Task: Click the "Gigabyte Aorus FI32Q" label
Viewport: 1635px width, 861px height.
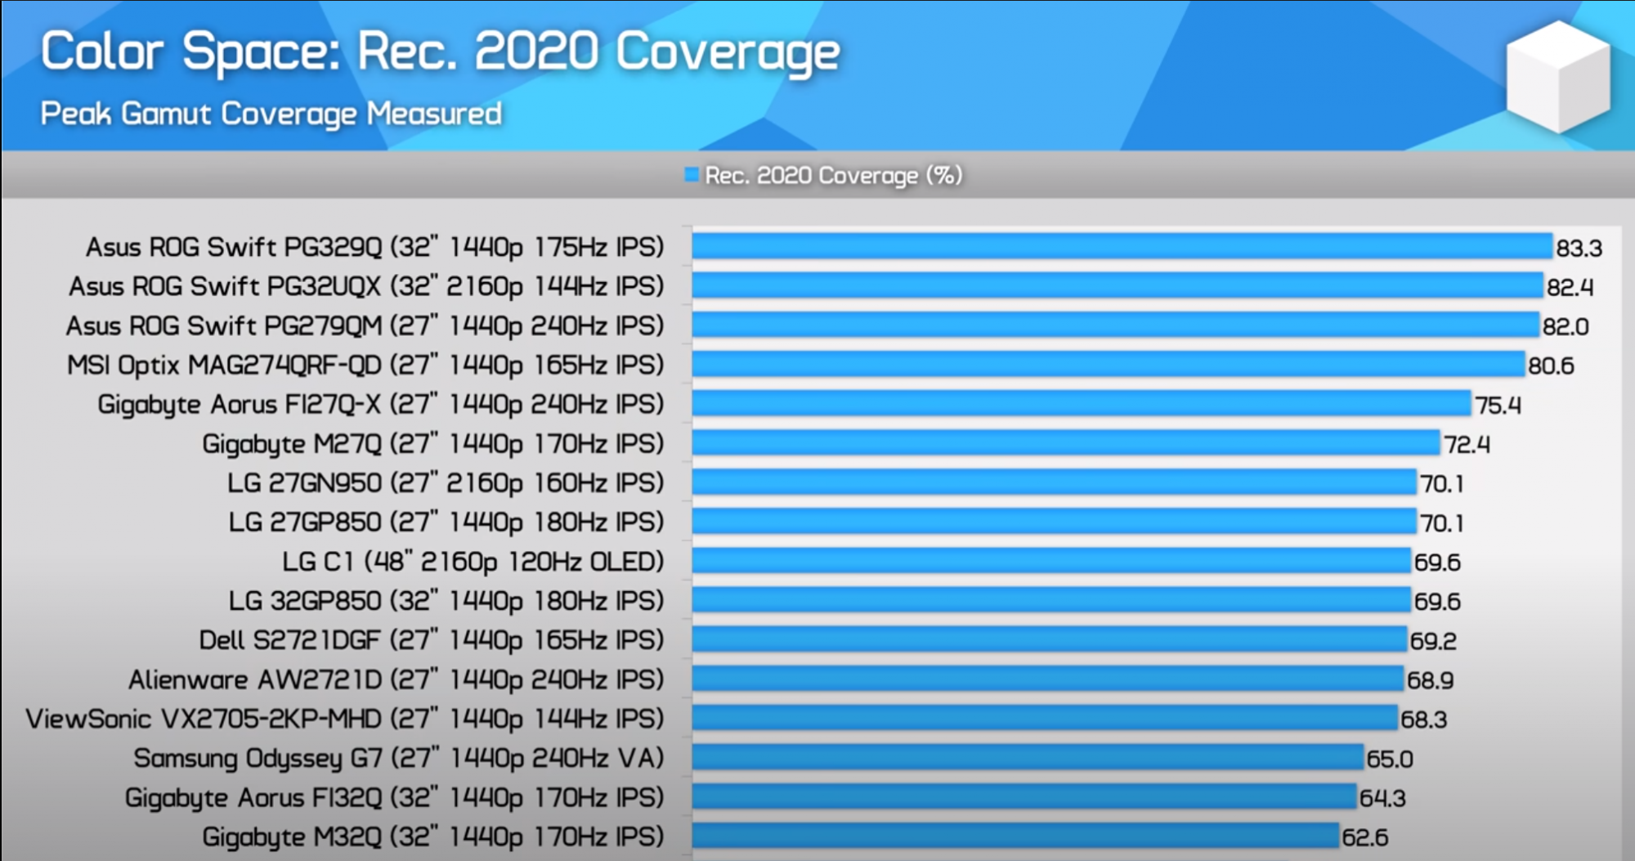Action: [x=395, y=797]
